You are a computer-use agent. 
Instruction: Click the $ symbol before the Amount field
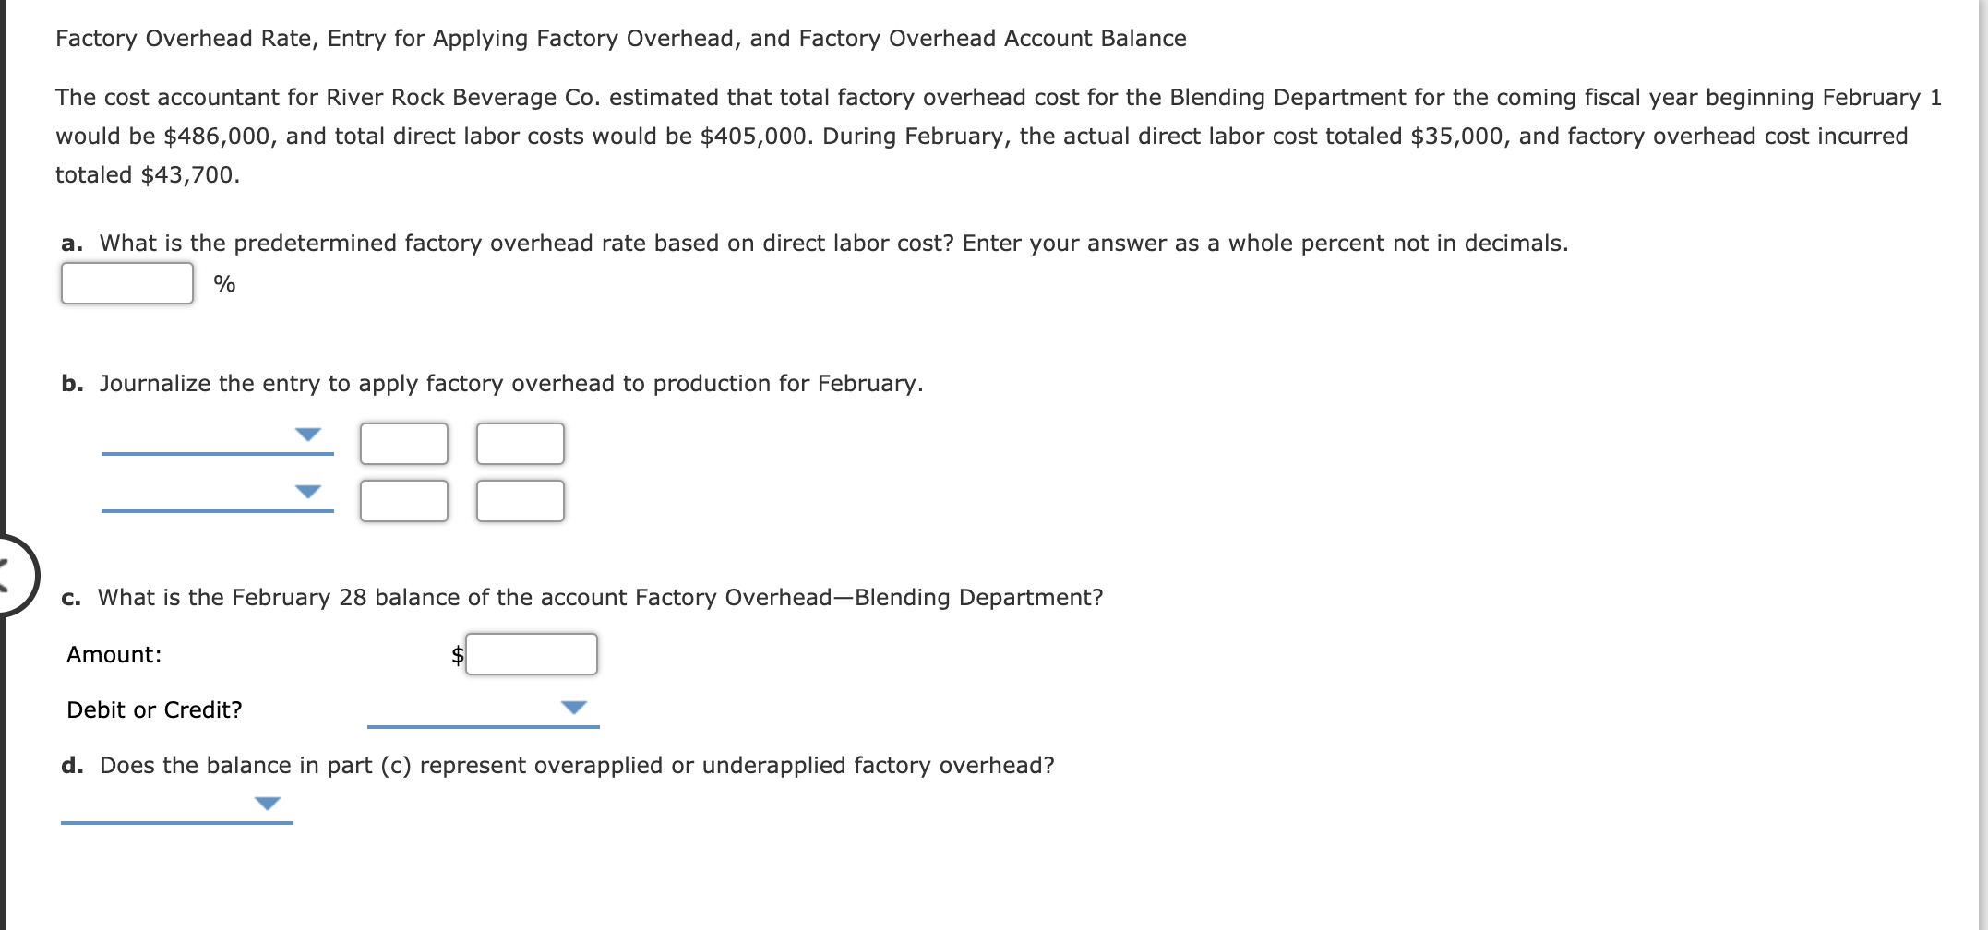pos(457,654)
